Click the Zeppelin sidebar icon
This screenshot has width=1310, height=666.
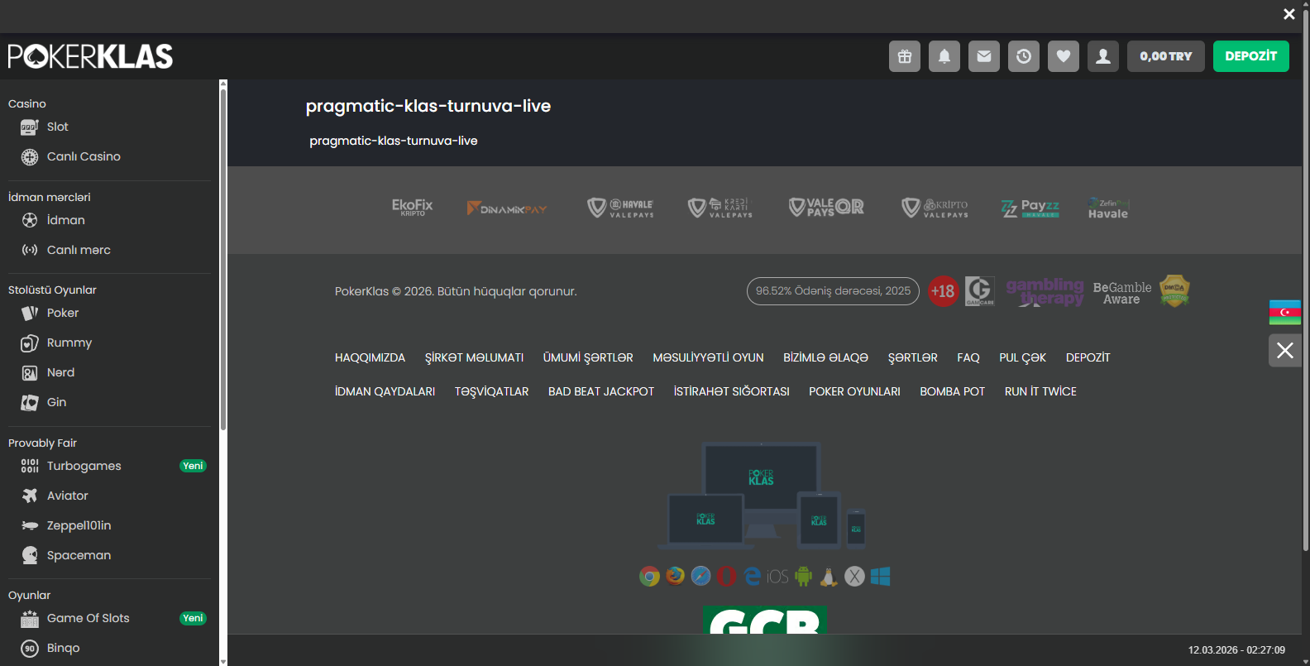point(30,525)
